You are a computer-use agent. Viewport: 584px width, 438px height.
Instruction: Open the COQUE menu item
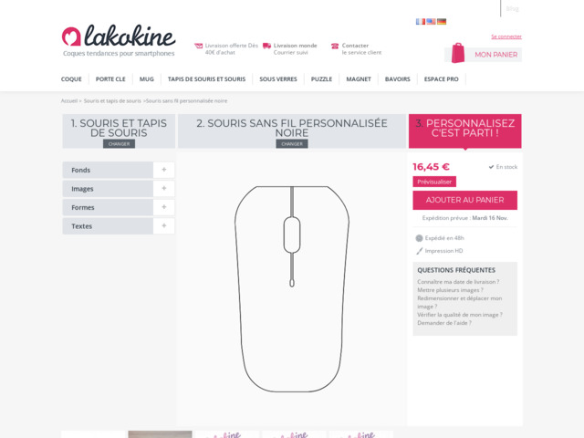point(71,79)
